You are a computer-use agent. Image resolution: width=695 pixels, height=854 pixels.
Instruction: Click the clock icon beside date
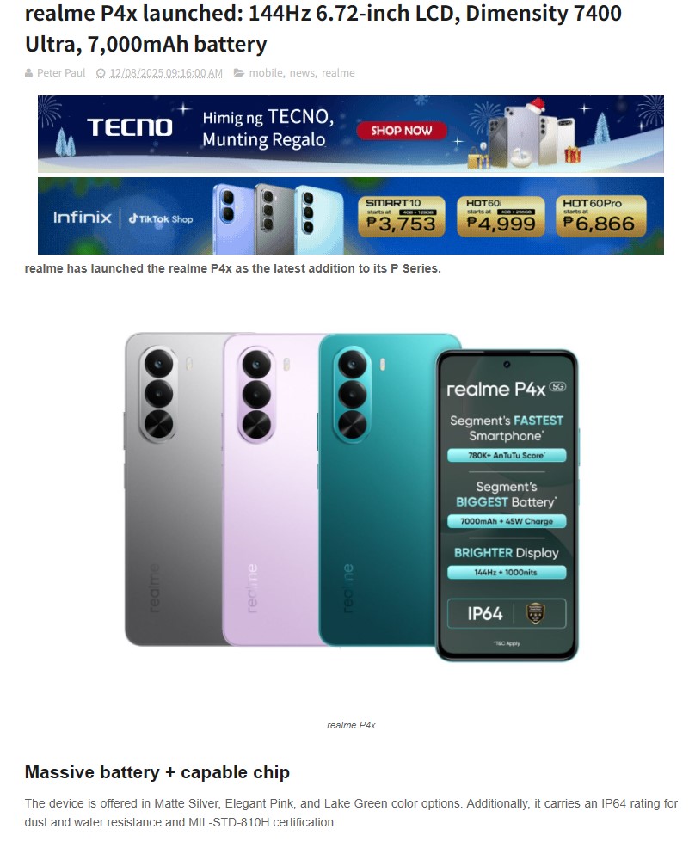[101, 73]
